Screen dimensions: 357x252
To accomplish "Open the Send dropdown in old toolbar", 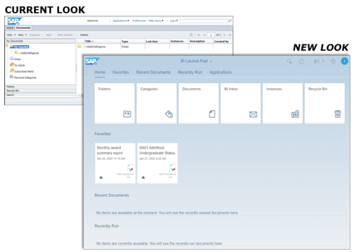I will click(x=50, y=35).
